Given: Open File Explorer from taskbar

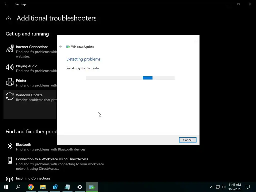Looking at the screenshot, I should (43, 187).
